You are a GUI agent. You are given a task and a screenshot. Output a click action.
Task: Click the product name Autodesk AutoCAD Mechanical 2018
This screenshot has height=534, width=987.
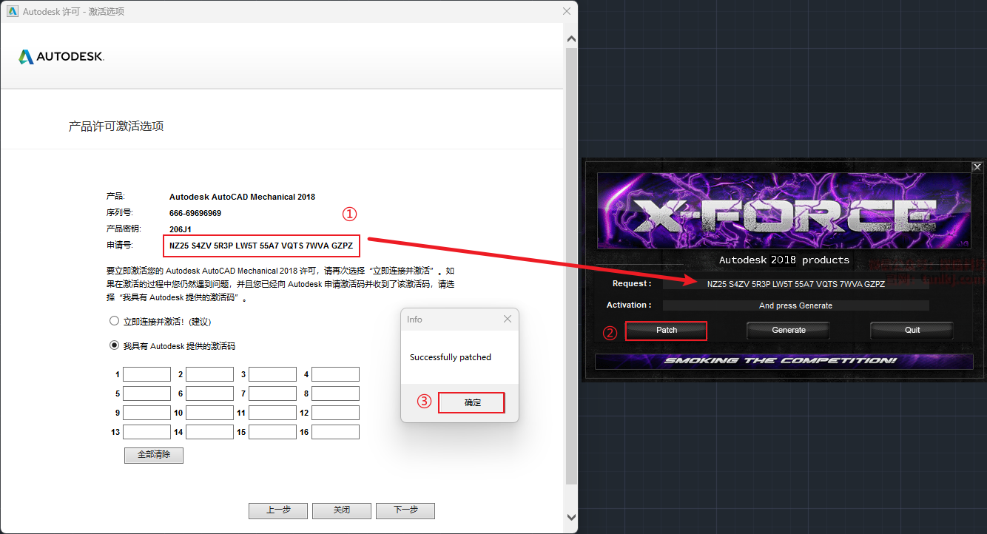click(242, 197)
